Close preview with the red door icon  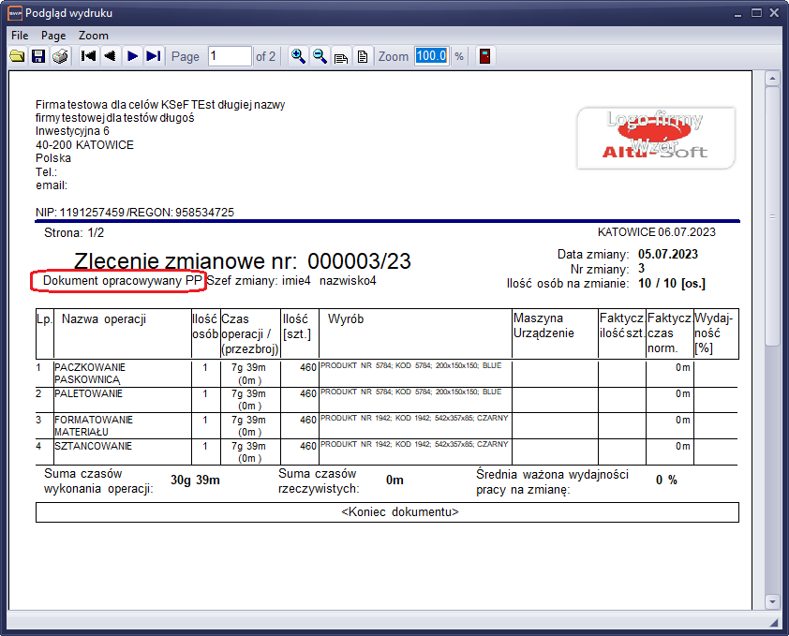click(x=484, y=56)
